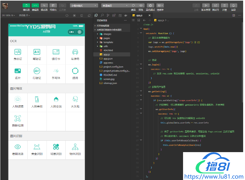Open the simulator zoom percentage selector
This screenshot has width=245, height=180.
point(8,15)
